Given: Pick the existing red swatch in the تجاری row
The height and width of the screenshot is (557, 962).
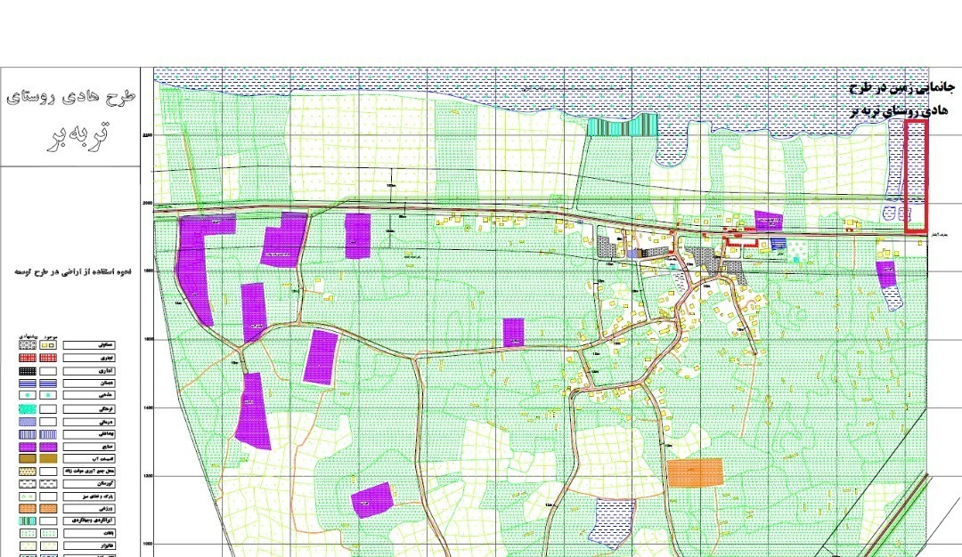Looking at the screenshot, I should (x=48, y=358).
